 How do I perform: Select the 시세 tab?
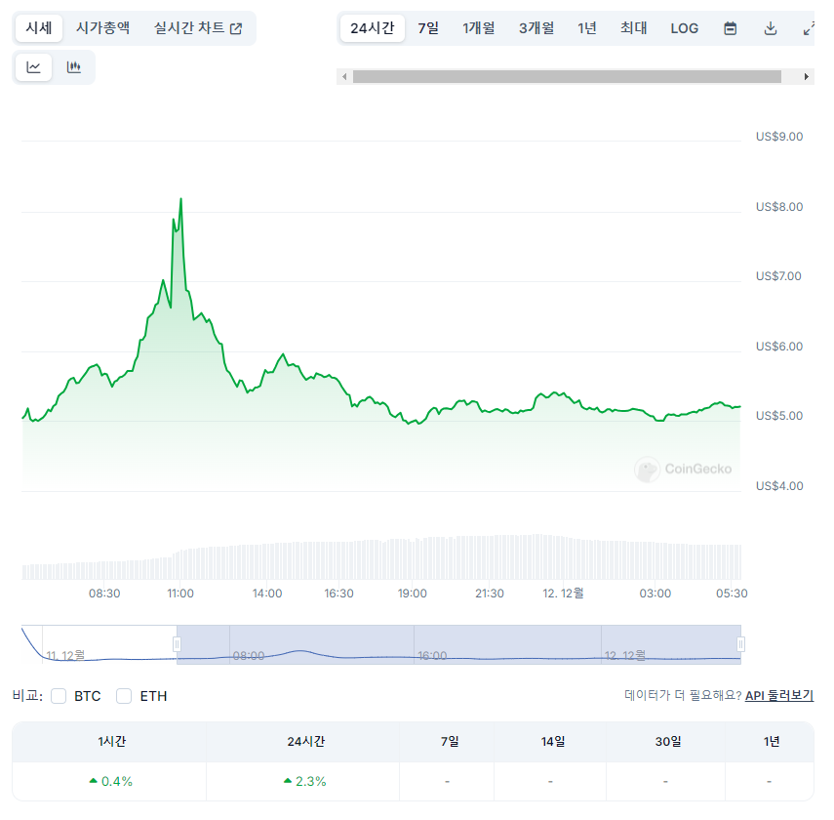click(39, 28)
